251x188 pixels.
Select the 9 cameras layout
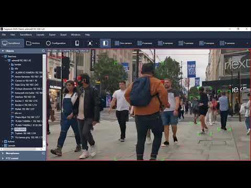(x=227, y=43)
